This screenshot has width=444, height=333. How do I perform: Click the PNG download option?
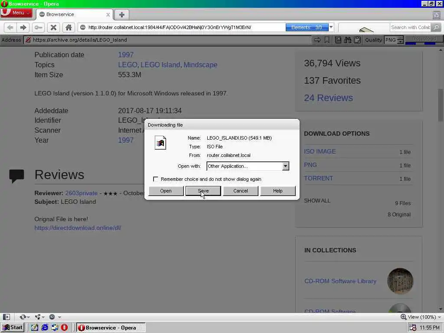click(x=310, y=165)
